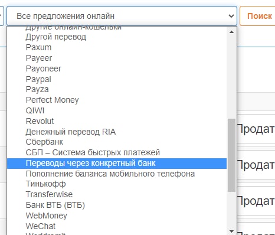Select Paypal from the list
The image size is (275, 235).
tap(117, 79)
